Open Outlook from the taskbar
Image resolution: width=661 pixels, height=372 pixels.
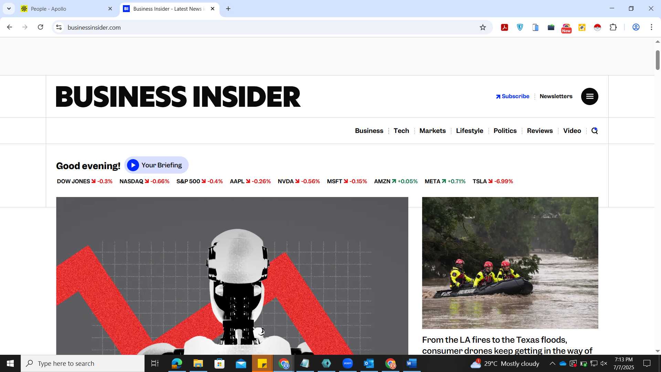[x=369, y=363]
